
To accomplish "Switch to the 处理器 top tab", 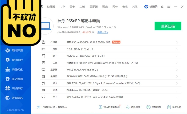I will click(x=51, y=7).
